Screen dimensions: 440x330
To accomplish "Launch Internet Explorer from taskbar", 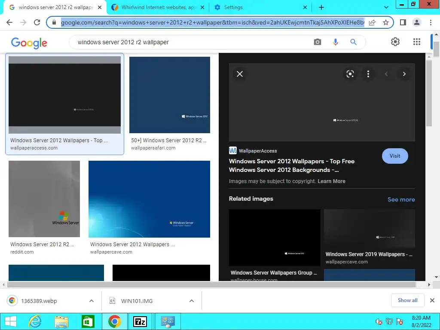I will pos(35,321).
